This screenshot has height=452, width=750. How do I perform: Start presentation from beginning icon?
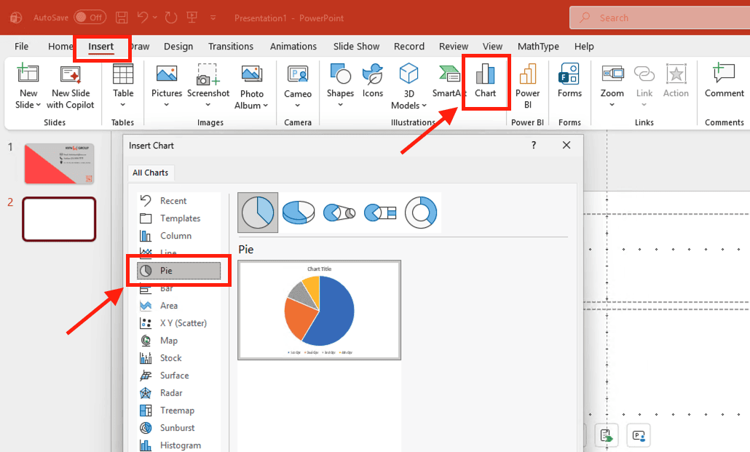(192, 17)
